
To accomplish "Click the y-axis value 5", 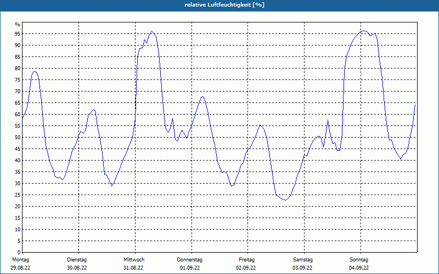I will click(x=19, y=241).
